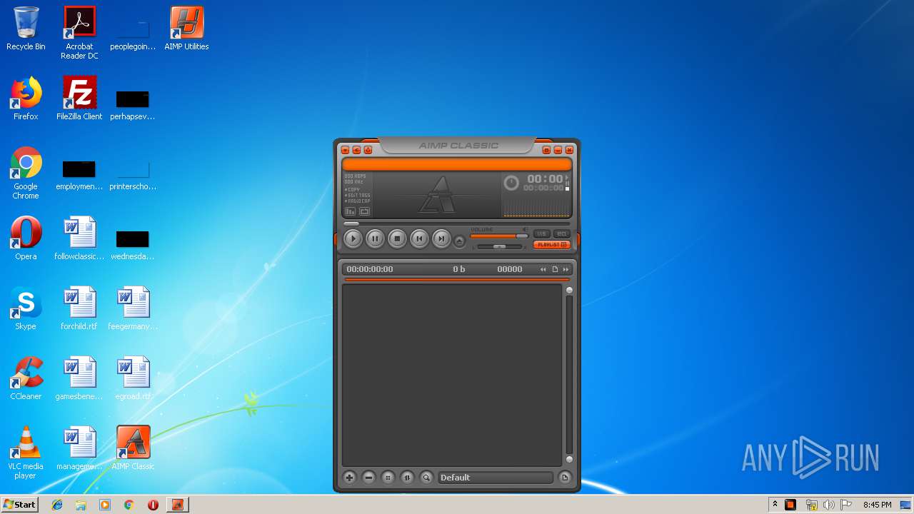The width and height of the screenshot is (914, 514).
Task: Click the Default playlist name field
Action: (x=495, y=478)
